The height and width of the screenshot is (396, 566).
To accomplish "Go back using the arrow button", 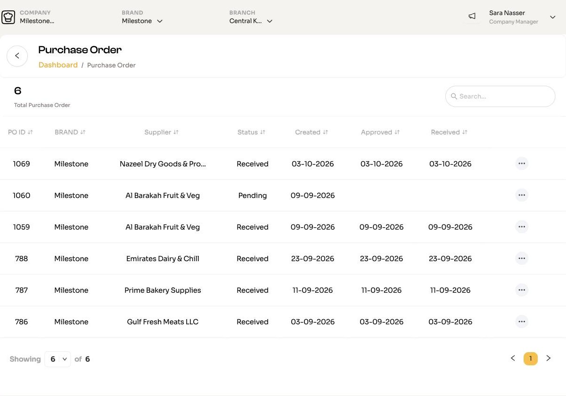I will tap(17, 56).
